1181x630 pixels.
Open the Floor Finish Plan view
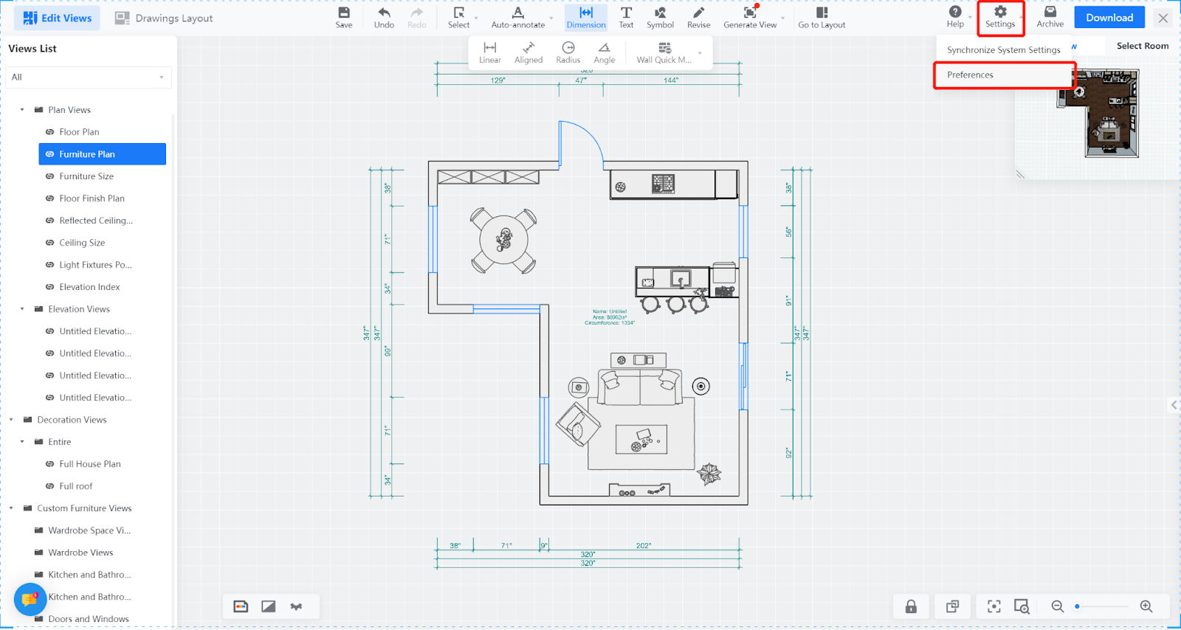(92, 198)
